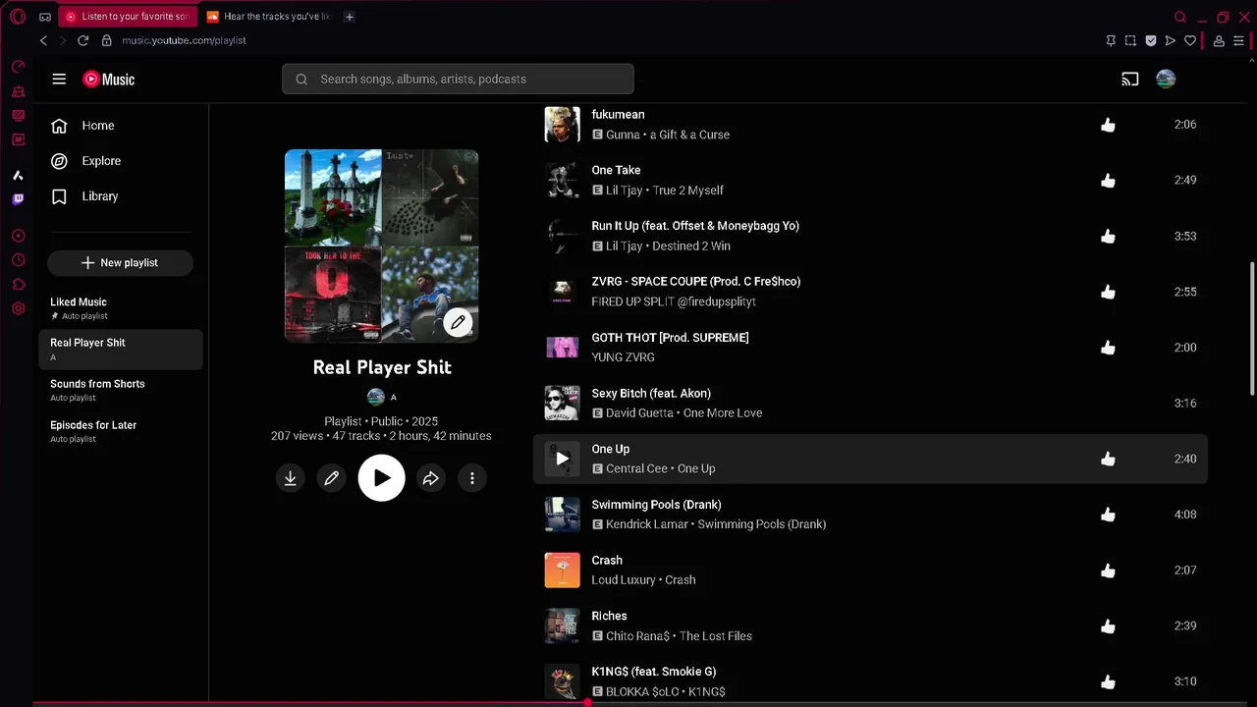Toggle like on Swimming Pools (Drank)
The height and width of the screenshot is (707, 1257).
(1108, 515)
